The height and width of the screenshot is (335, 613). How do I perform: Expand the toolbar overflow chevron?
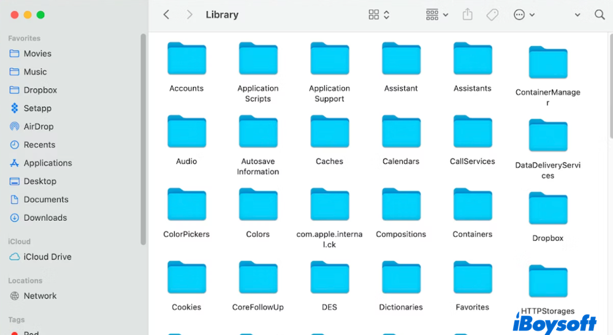click(x=577, y=15)
